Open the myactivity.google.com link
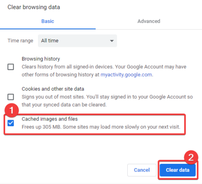The image size is (202, 184). 126,74
